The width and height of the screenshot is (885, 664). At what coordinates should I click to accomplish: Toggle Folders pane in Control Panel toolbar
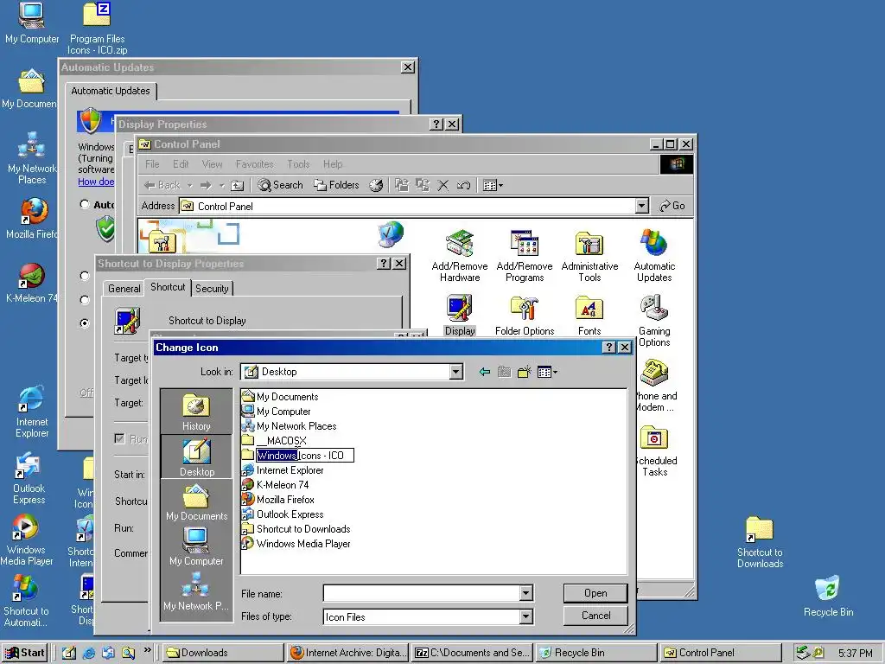336,185
